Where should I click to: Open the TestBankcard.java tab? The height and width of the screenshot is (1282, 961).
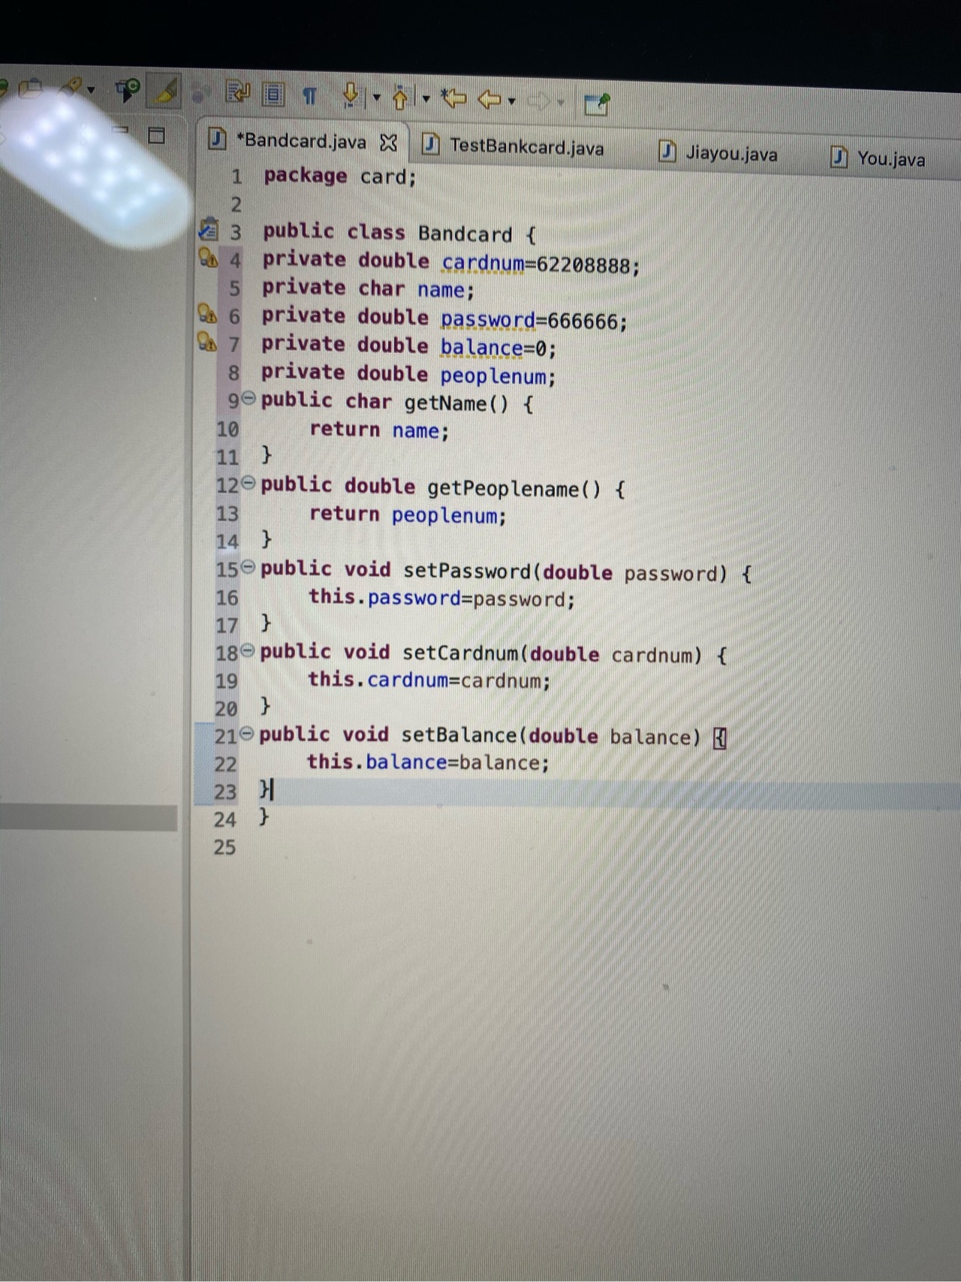tap(526, 147)
